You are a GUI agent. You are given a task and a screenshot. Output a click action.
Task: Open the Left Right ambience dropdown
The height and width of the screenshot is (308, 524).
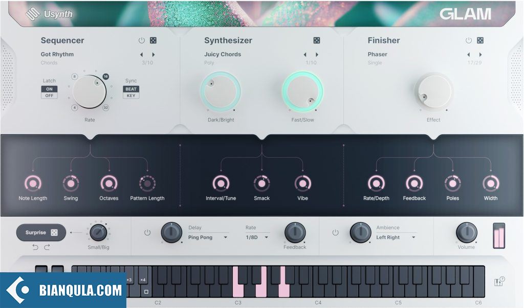pyautogui.click(x=396, y=237)
